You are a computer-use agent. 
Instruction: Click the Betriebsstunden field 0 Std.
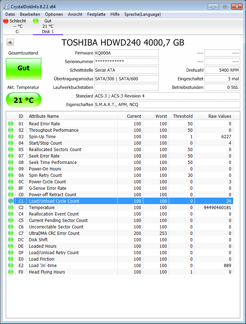[222, 87]
